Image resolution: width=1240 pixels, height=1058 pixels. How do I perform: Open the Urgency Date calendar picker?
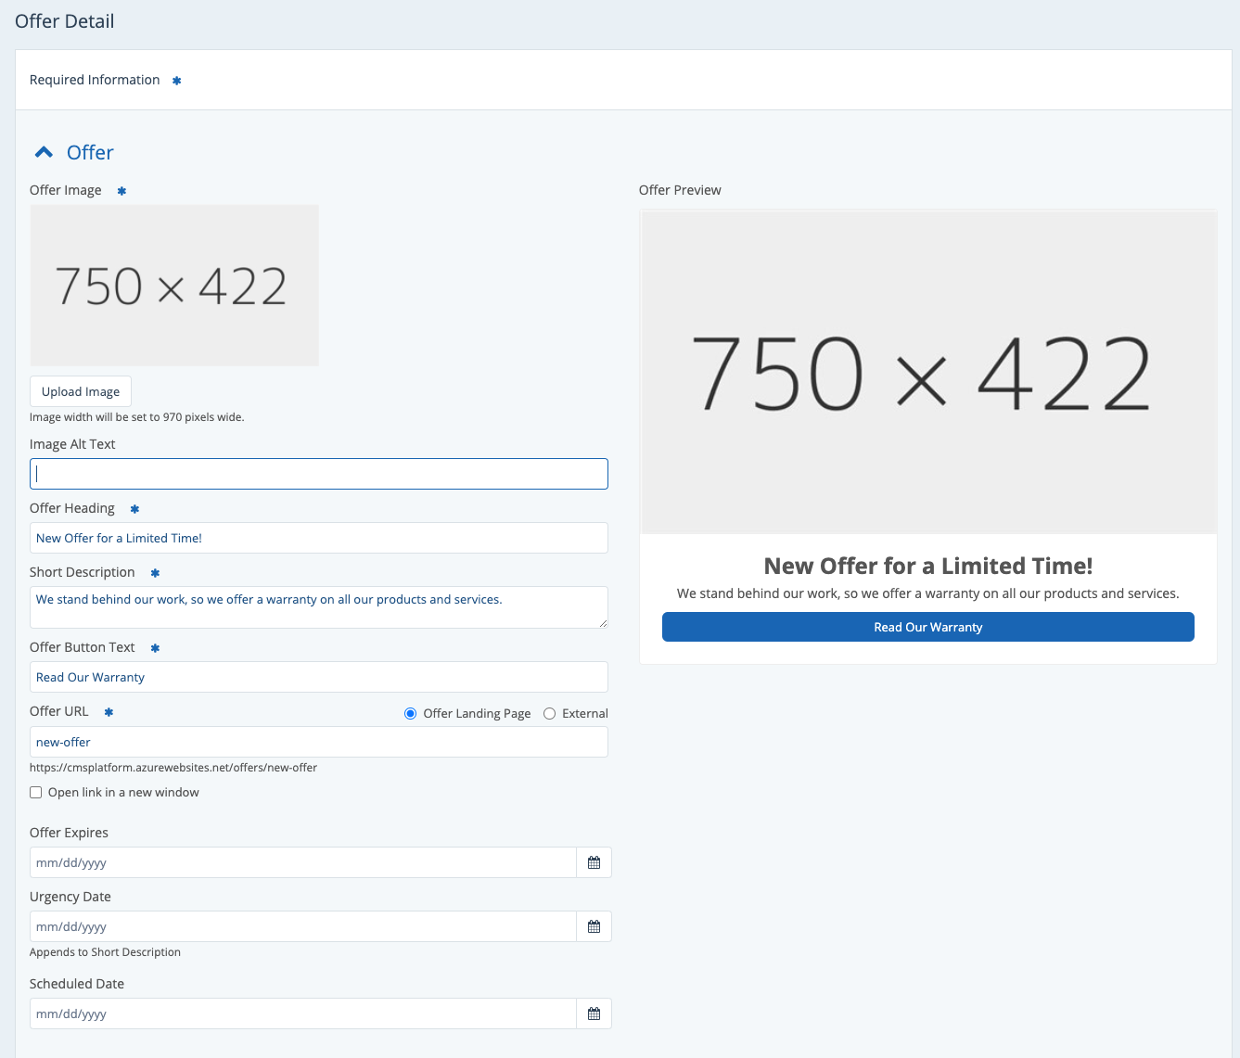594,926
